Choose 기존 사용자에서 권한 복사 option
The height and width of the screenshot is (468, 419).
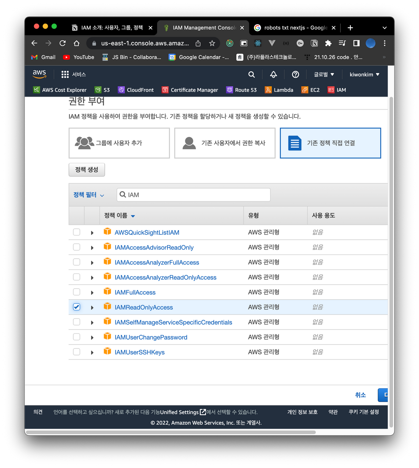(x=225, y=143)
